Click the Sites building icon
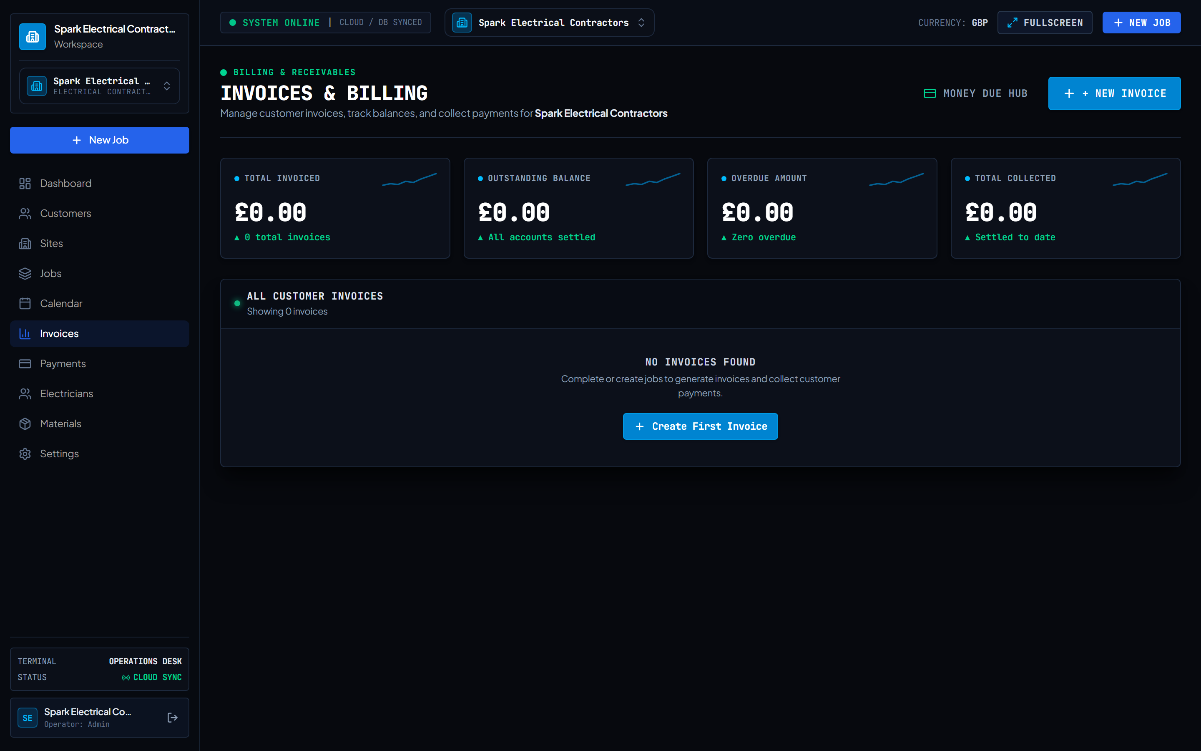The height and width of the screenshot is (751, 1201). 25,243
